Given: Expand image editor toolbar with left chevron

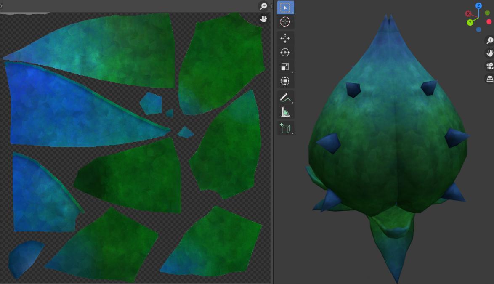Looking at the screenshot, I should tap(1, 6).
